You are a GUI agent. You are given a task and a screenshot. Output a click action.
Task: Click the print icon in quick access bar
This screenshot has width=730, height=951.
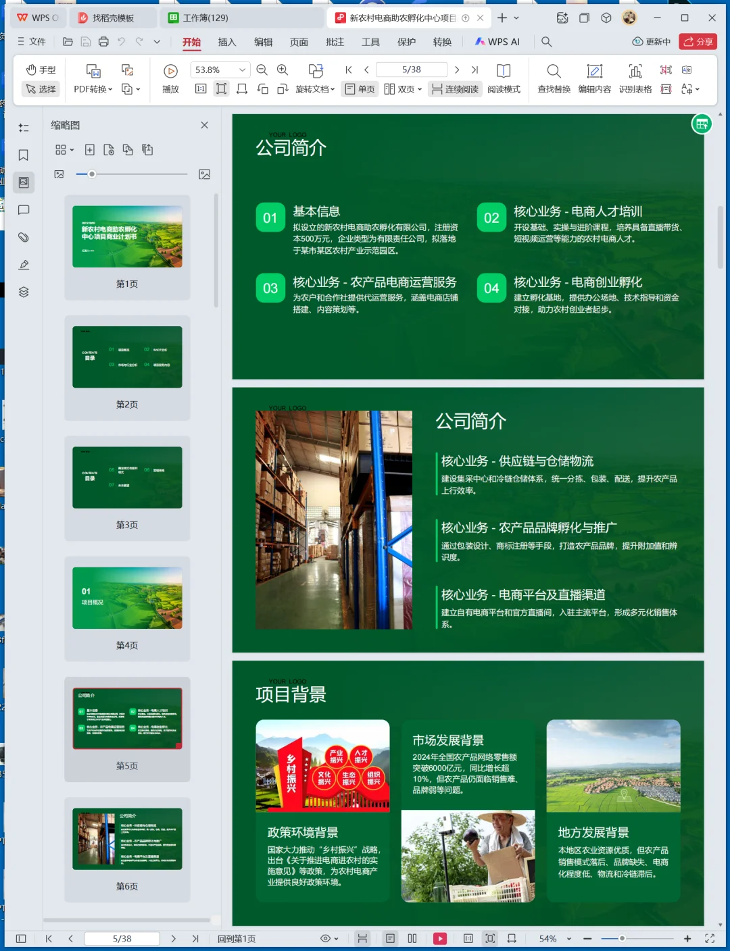click(103, 42)
